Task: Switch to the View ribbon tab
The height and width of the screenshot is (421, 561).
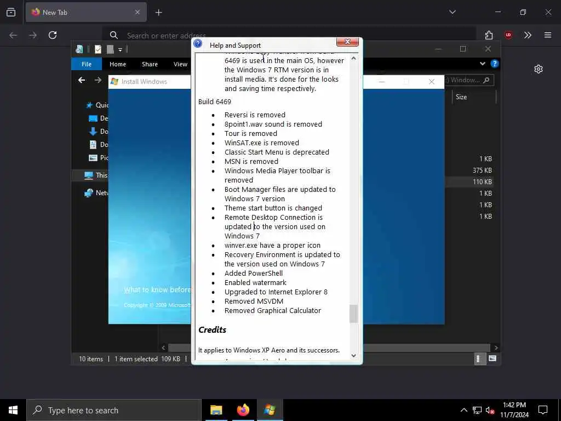Action: coord(180,64)
